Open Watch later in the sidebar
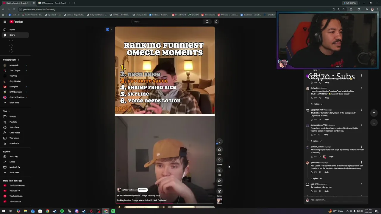 click(15, 127)
